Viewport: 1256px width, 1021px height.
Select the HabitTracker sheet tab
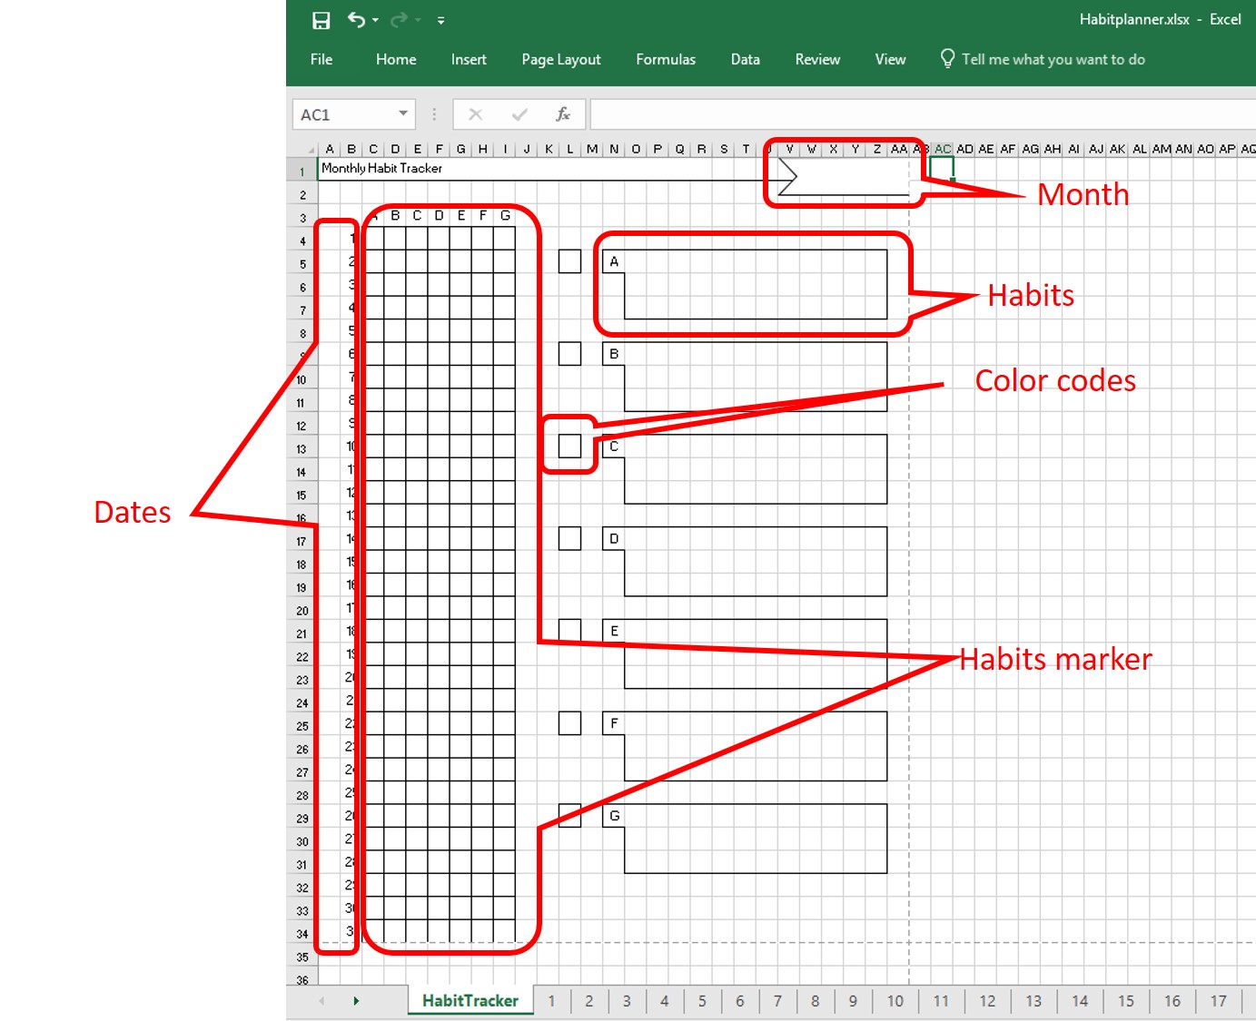[x=470, y=1000]
